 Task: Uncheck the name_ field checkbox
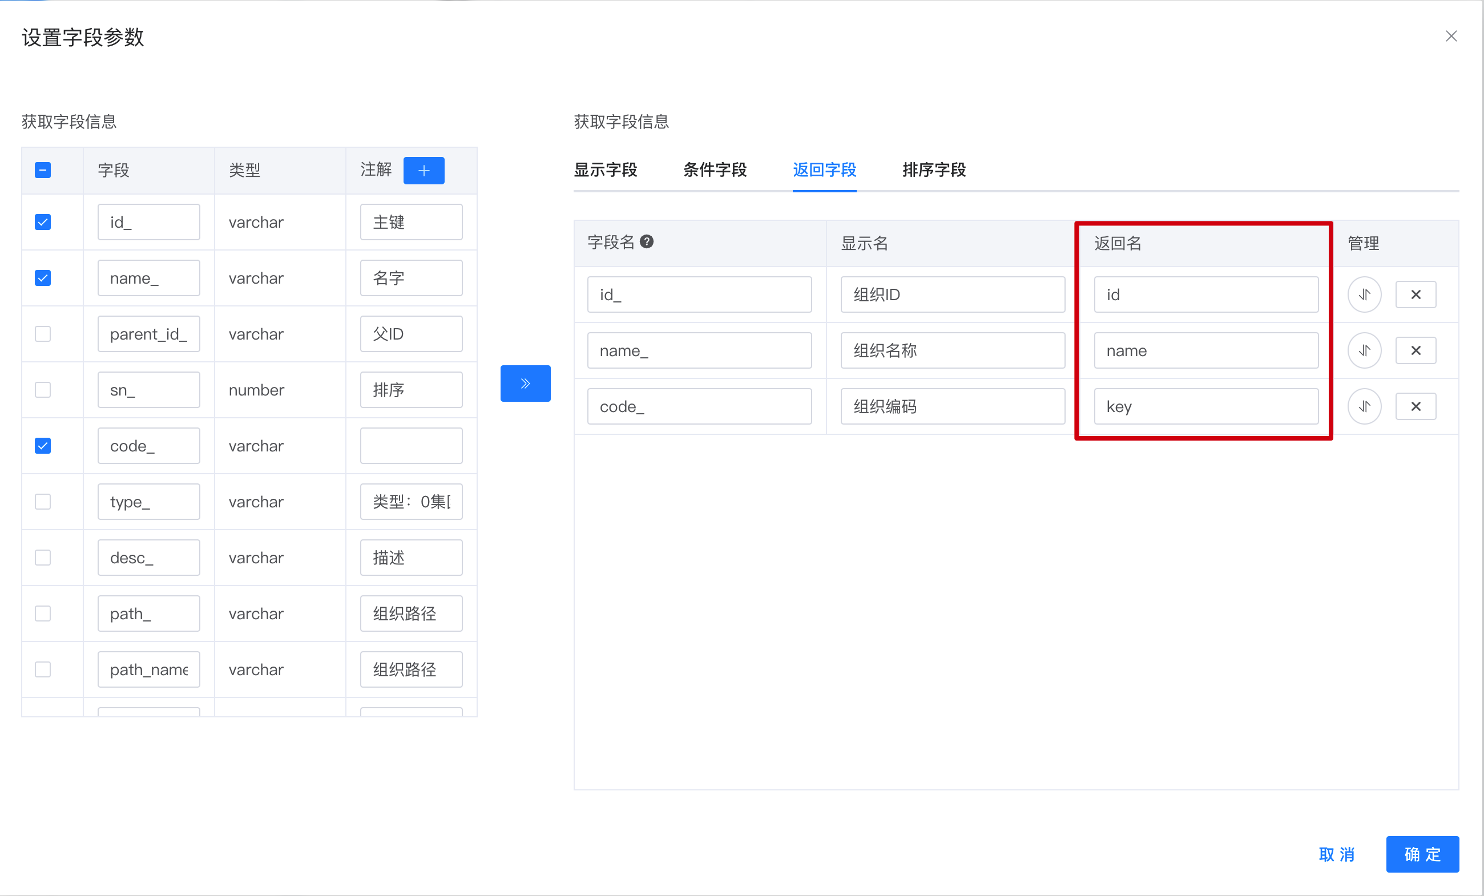43,278
